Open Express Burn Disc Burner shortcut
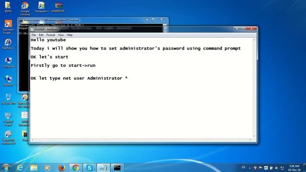Screen dimensions: 306x172 click(x=23, y=101)
